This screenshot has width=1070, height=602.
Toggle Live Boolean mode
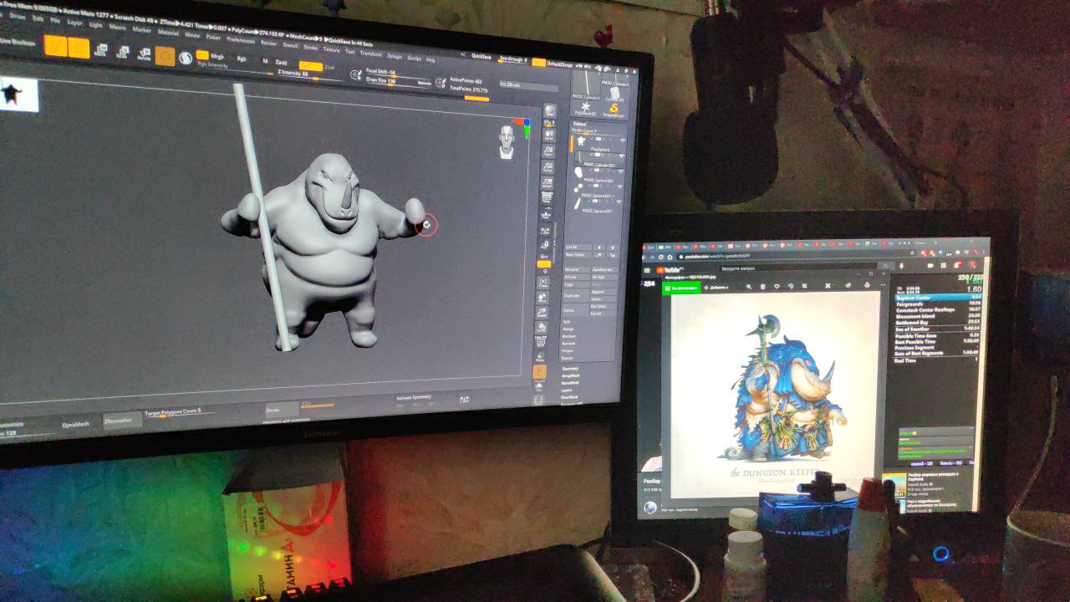(x=17, y=42)
